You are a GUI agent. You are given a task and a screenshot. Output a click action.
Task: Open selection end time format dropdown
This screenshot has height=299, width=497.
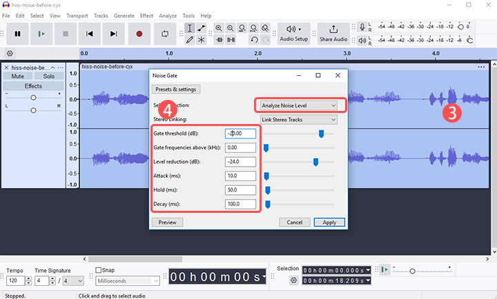[x=368, y=280]
